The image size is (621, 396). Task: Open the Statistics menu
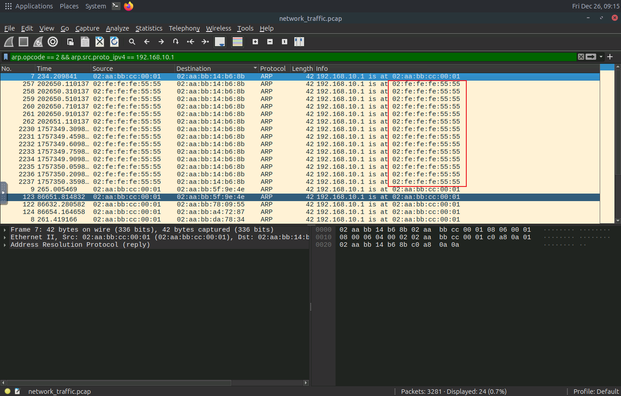point(148,28)
